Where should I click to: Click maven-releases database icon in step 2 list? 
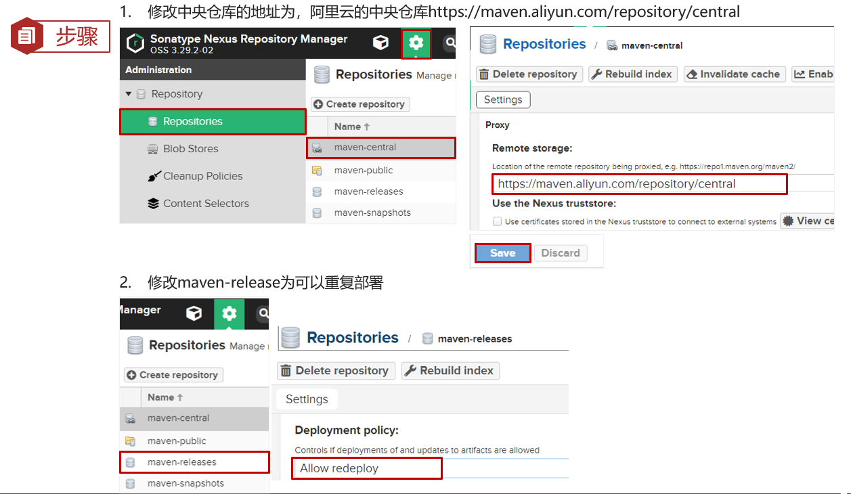pyautogui.click(x=131, y=462)
